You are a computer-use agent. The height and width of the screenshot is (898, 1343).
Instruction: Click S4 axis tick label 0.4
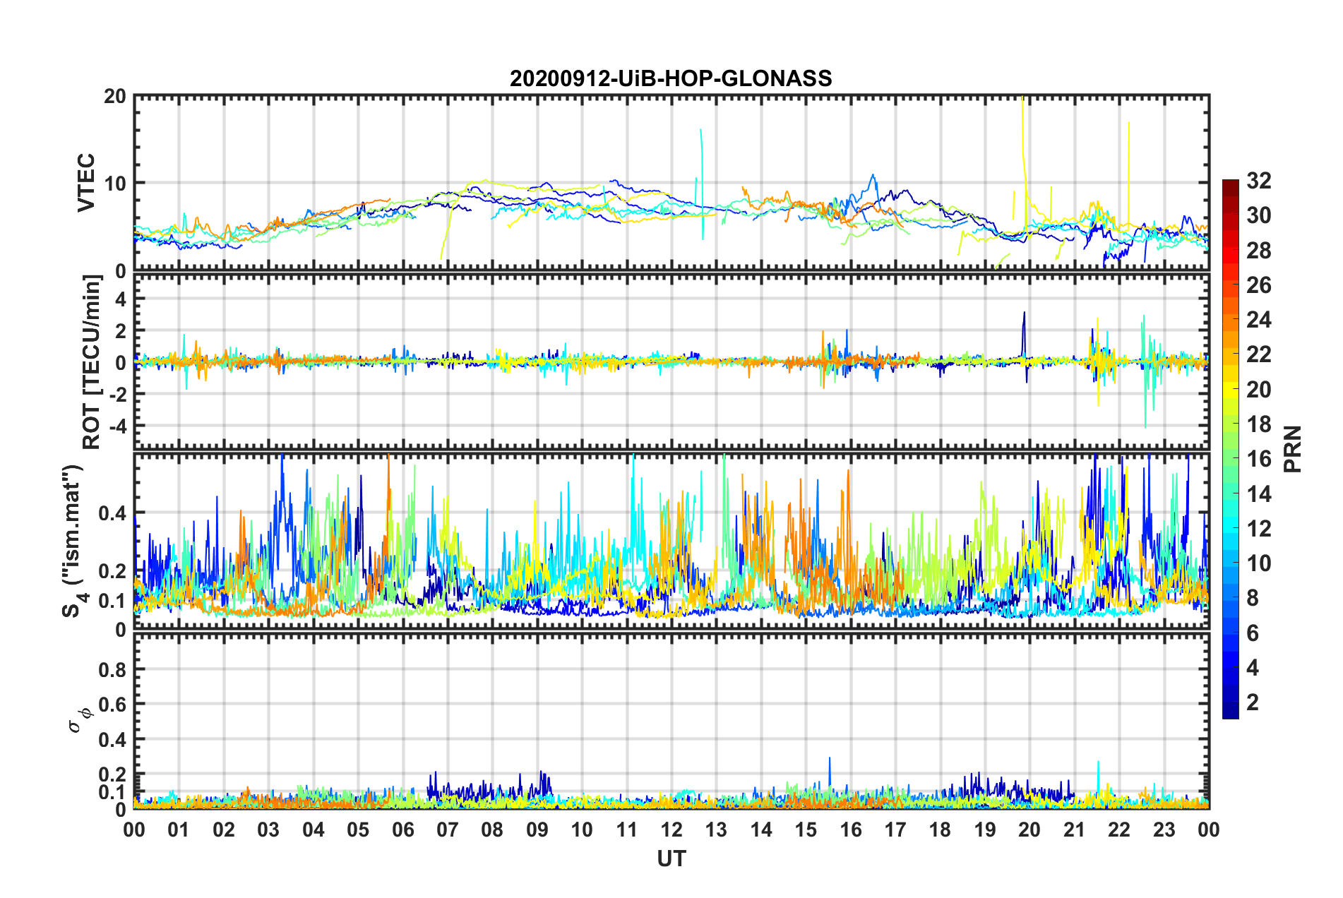(x=112, y=513)
